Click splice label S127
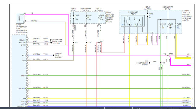This screenshot has height=109, width=196. pyautogui.click(x=102, y=41)
